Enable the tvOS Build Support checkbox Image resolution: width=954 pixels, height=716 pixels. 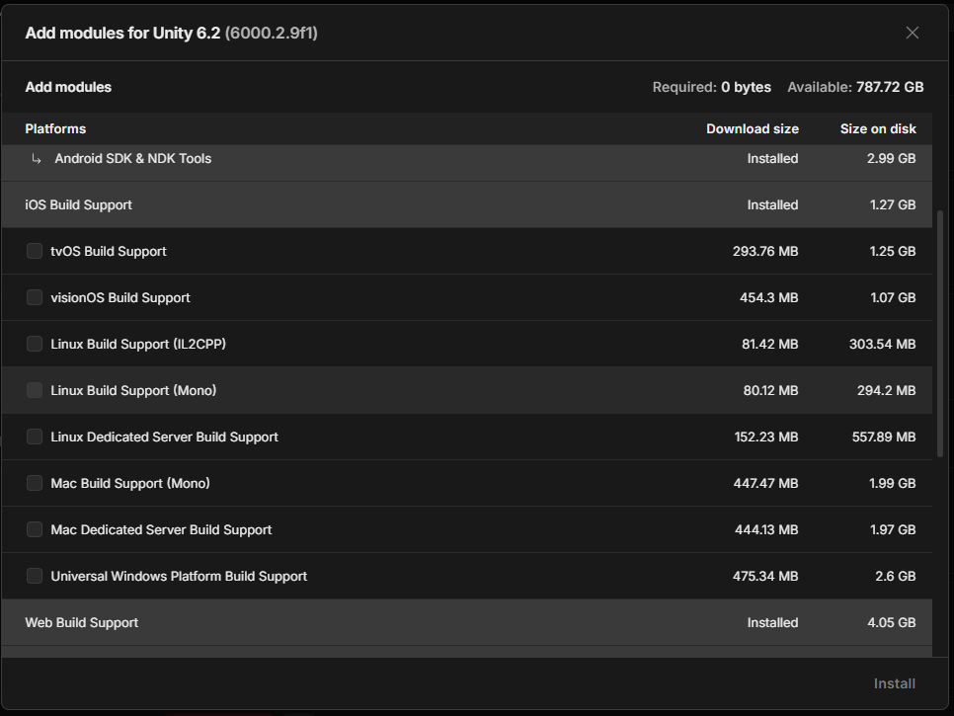pos(35,251)
